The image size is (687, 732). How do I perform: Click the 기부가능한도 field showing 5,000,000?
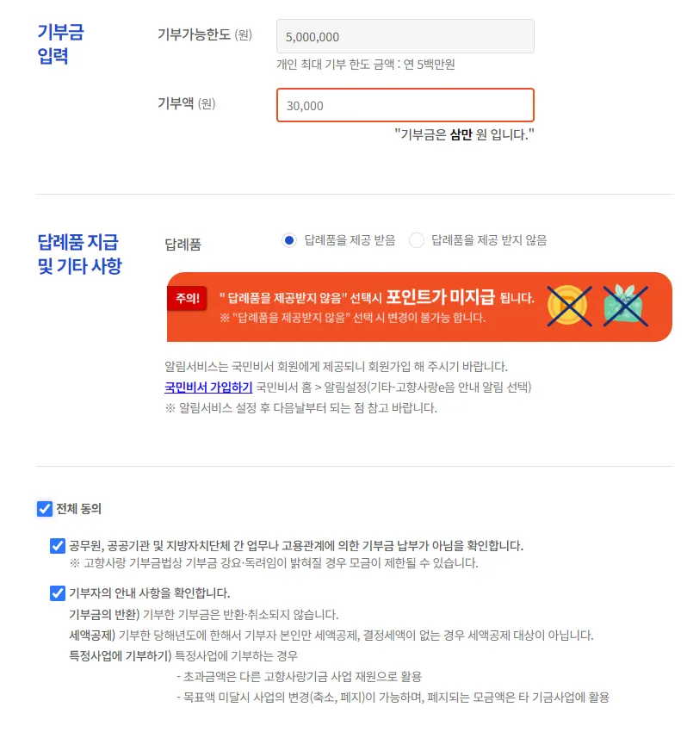coord(405,36)
